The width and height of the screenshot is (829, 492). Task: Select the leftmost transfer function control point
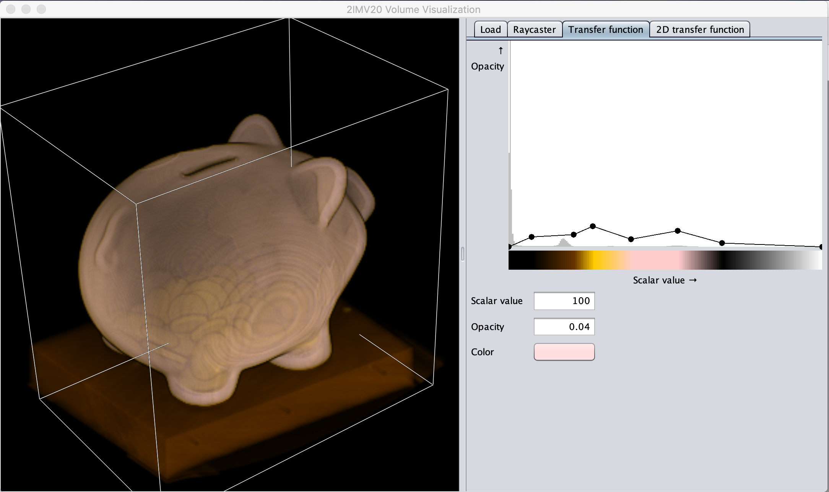(x=510, y=247)
